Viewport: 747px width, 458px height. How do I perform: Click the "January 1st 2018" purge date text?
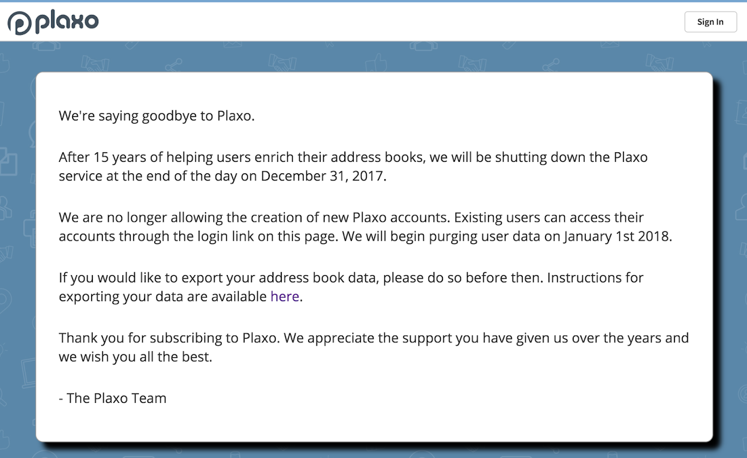tap(618, 236)
